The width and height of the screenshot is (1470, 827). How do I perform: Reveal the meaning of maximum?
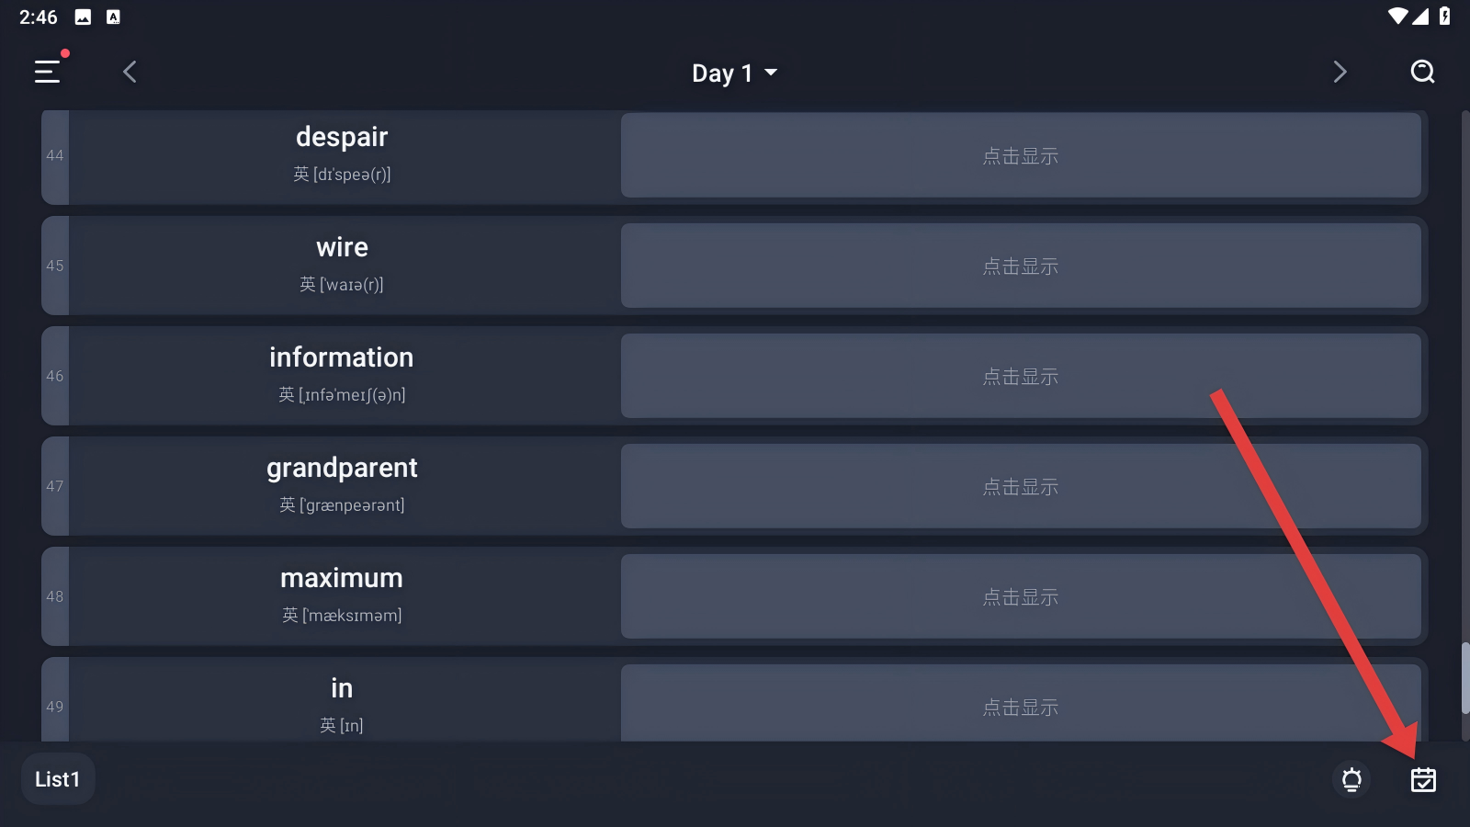tap(1020, 596)
